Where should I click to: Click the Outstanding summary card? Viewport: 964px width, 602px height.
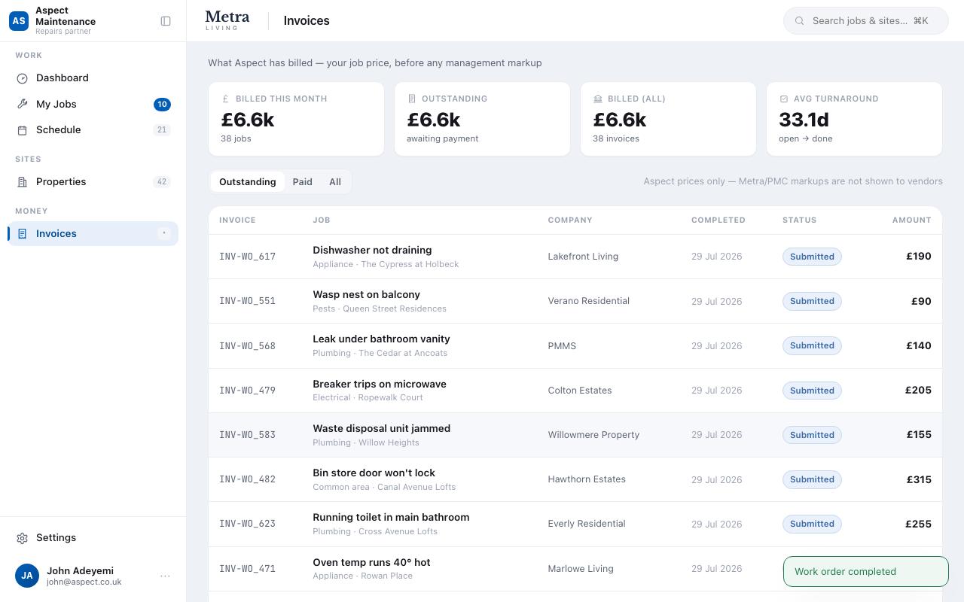coord(483,119)
